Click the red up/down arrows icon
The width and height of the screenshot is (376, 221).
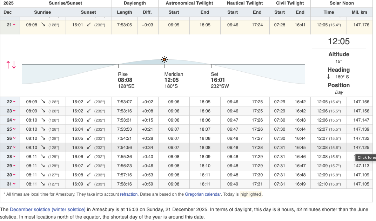(x=11, y=65)
